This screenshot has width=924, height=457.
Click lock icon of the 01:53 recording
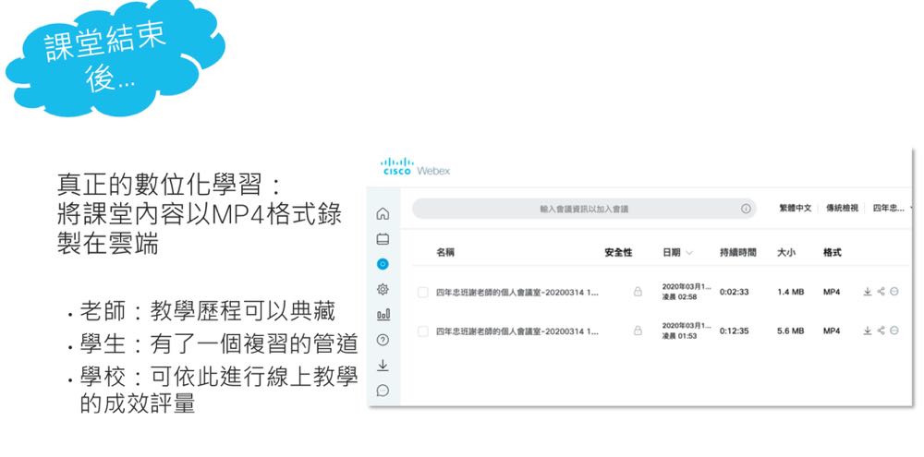[x=638, y=331]
